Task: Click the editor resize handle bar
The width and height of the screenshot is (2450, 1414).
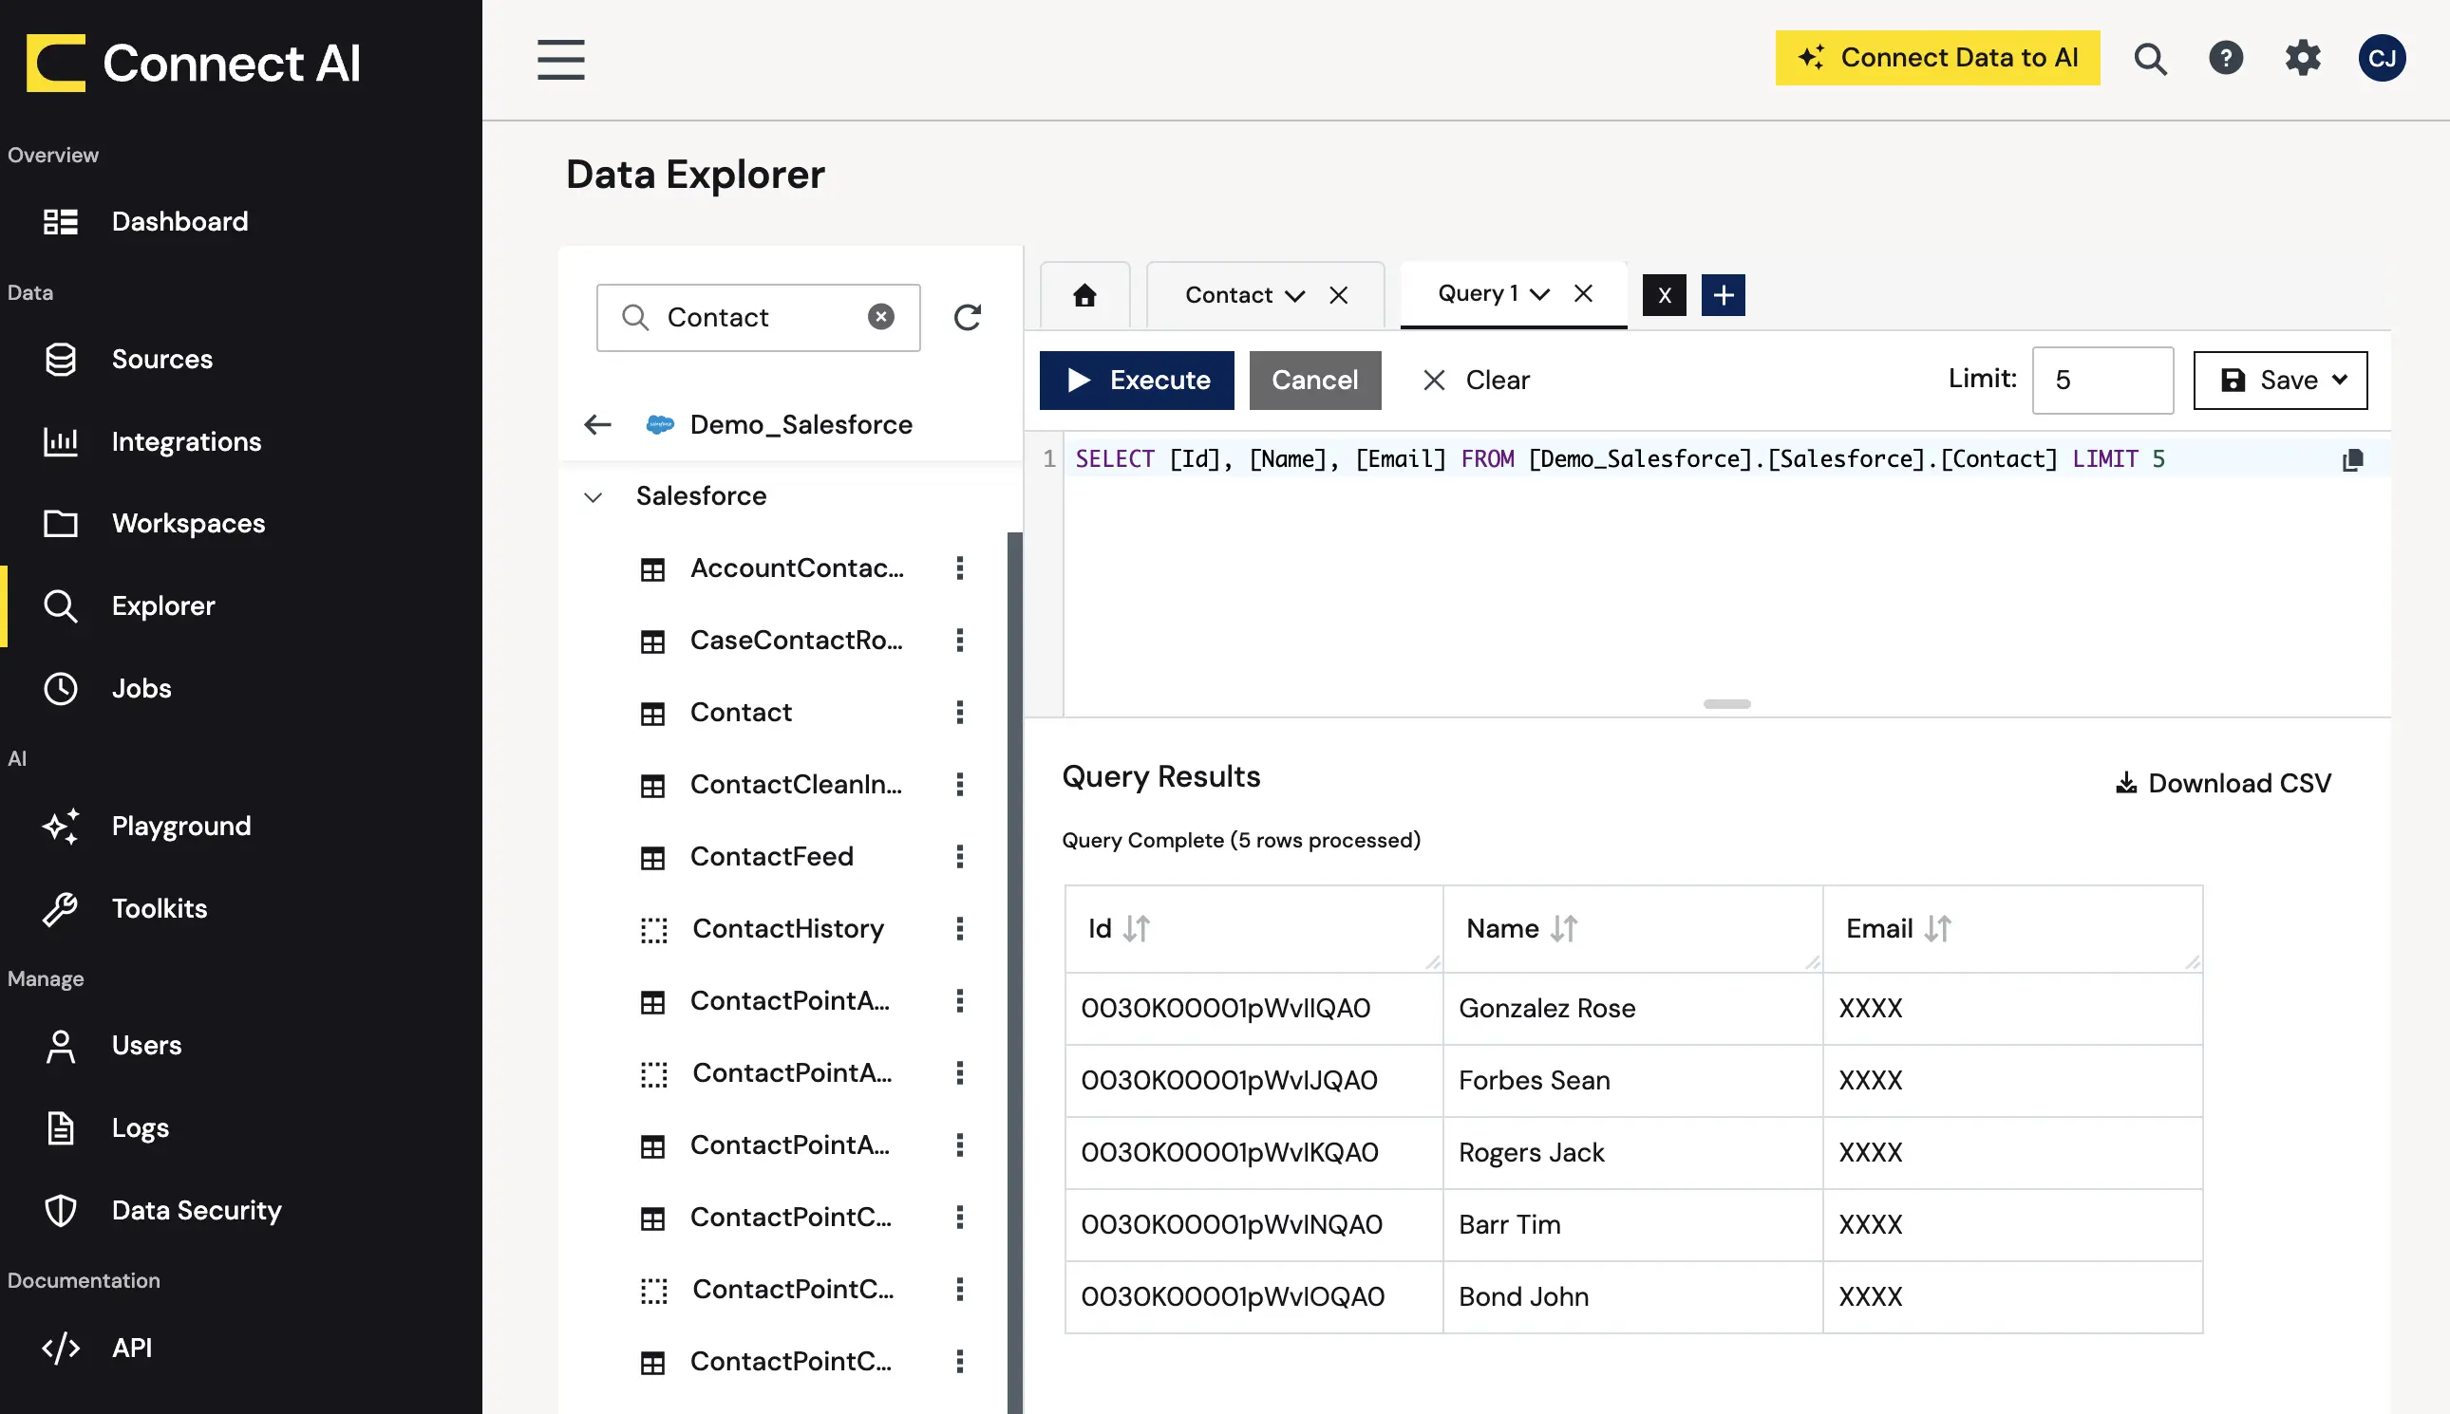Action: click(x=1726, y=704)
